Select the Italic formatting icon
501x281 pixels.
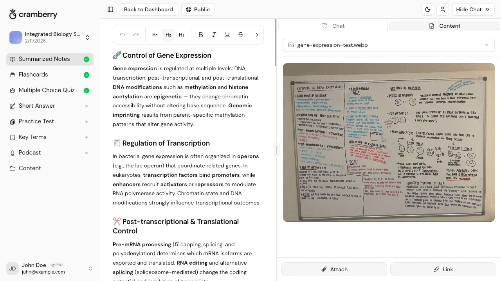214,35
